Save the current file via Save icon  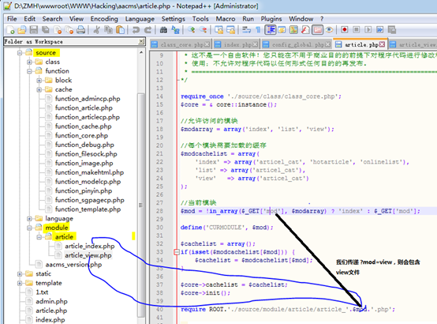click(34, 29)
